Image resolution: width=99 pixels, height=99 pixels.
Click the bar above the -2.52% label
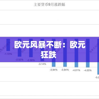[20, 48]
